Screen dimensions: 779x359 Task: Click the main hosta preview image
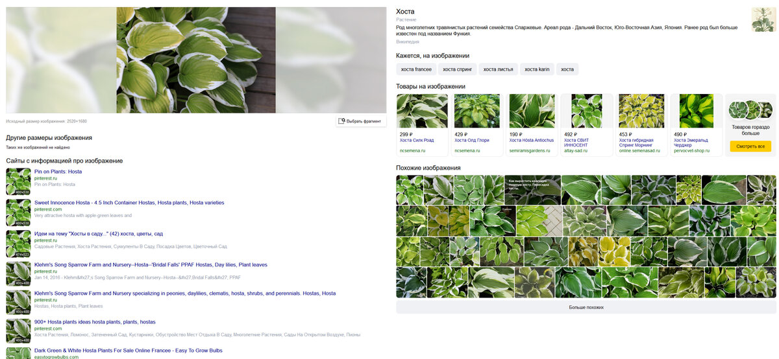[x=196, y=60]
